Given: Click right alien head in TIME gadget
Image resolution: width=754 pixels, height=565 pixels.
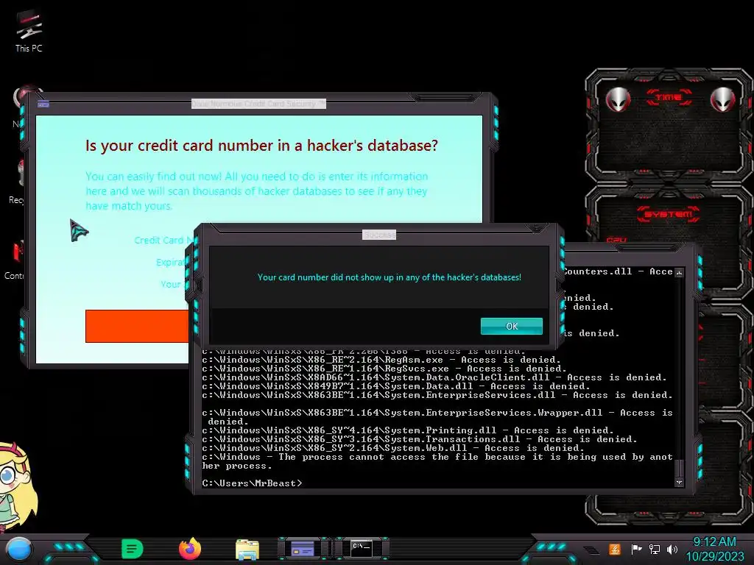Looking at the screenshot, I should point(722,99).
